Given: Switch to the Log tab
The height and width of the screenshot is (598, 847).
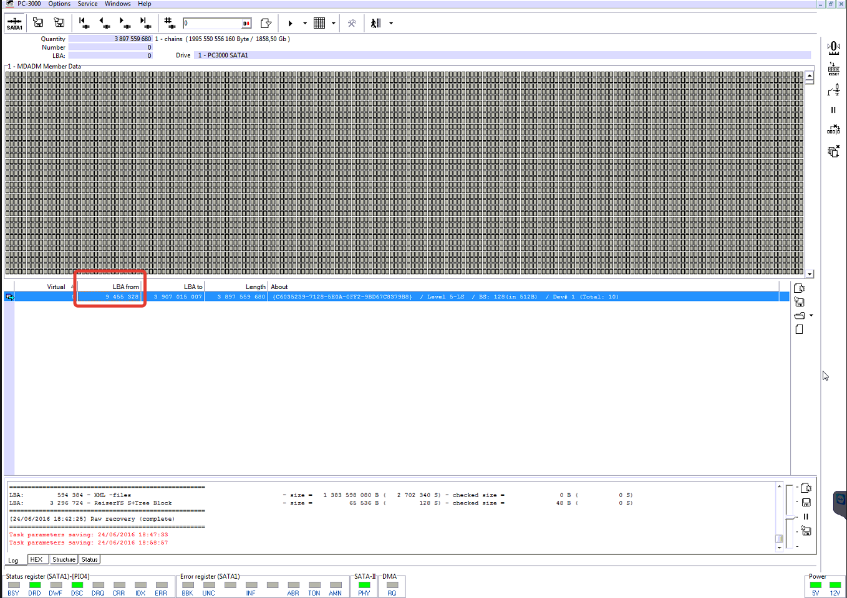Looking at the screenshot, I should pyautogui.click(x=13, y=560).
